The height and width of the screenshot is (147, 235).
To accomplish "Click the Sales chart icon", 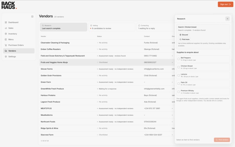I will pyautogui.click(x=6, y=28).
